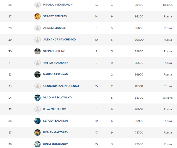
Task: Click Roman Gadzhiev's profile photo
Action: 37,132
